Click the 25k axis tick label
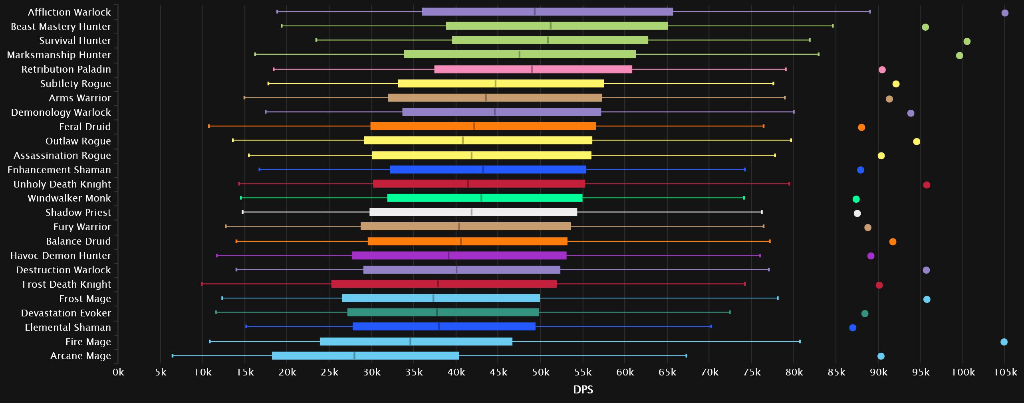1024x403 pixels. click(x=329, y=373)
